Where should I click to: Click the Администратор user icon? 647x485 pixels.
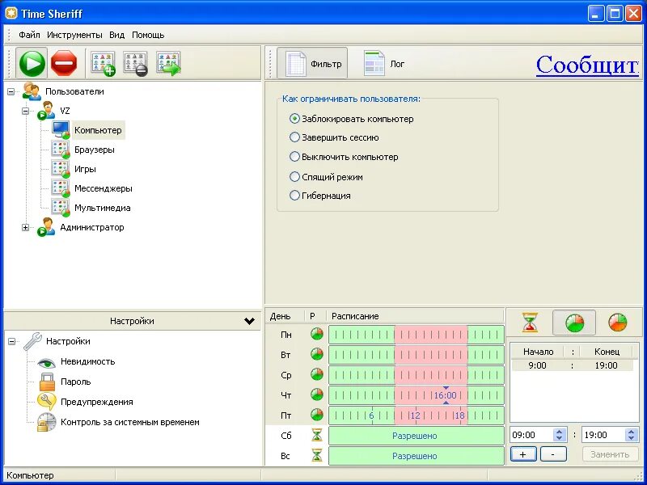coord(46,227)
